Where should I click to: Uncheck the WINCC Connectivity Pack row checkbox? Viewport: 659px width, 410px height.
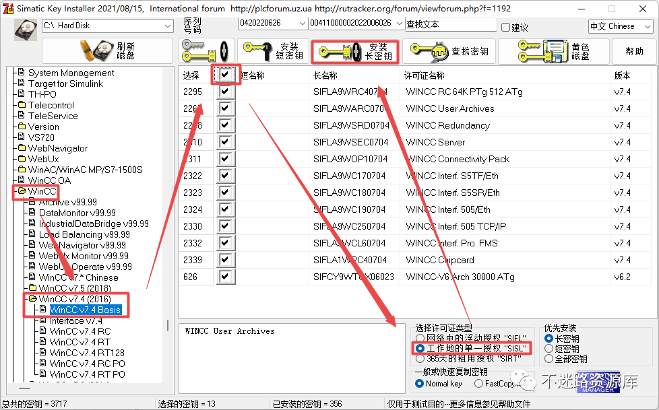pyautogui.click(x=225, y=158)
